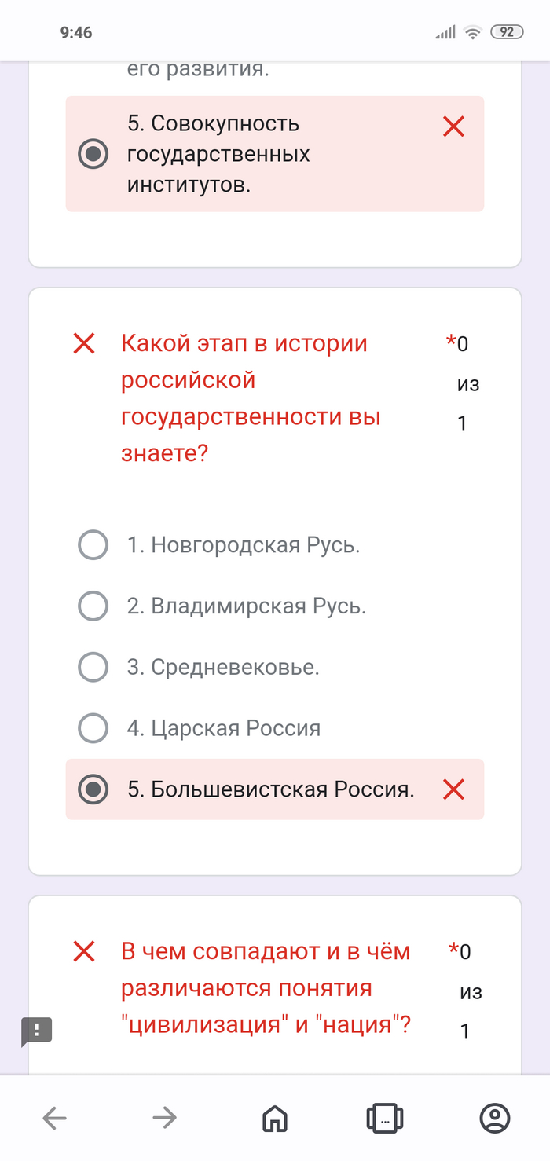Screen dimensions: 550x1161
Task: Tap the battery indicator in status bar
Action: coord(507,32)
